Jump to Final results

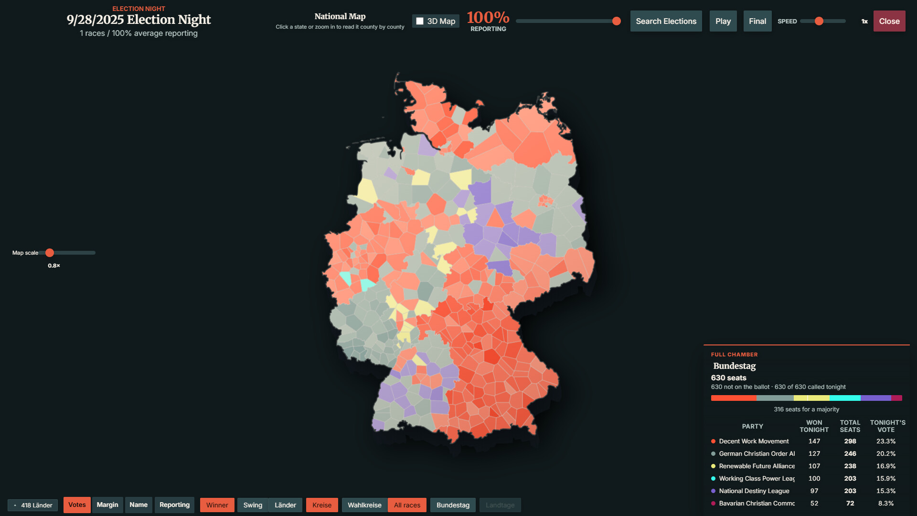click(x=757, y=21)
